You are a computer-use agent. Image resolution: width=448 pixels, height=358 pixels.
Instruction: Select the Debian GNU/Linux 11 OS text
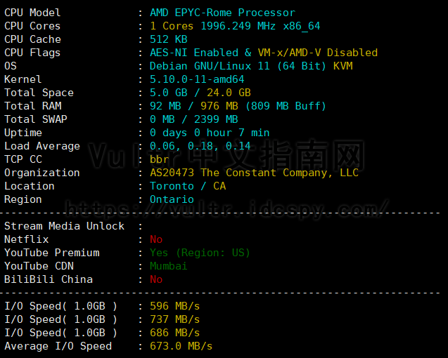(x=210, y=66)
